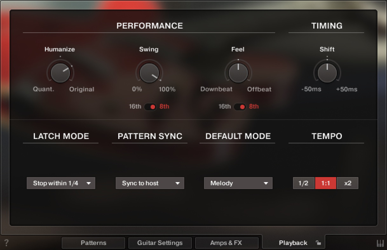Viewport: 387px width, 250px height.
Task: Toggle the Feel 16th/8th switch
Action: pos(240,107)
